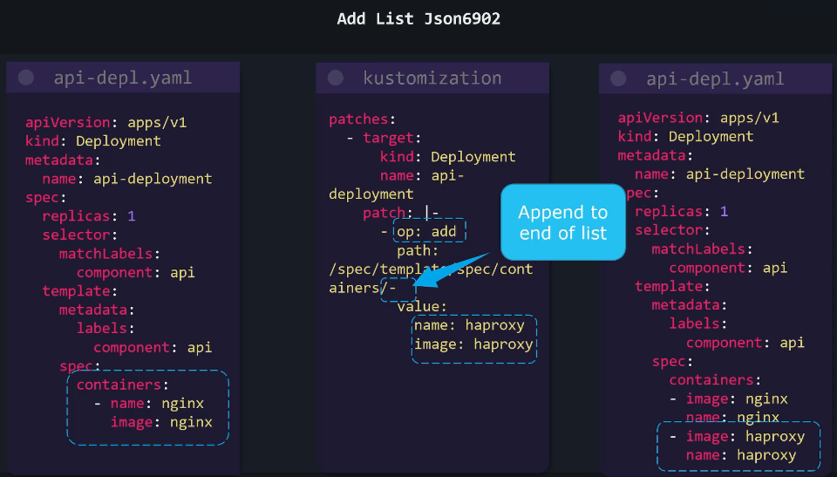This screenshot has width=837, height=477.
Task: Click 'name: api-' in kustomization panel
Action: (x=422, y=175)
